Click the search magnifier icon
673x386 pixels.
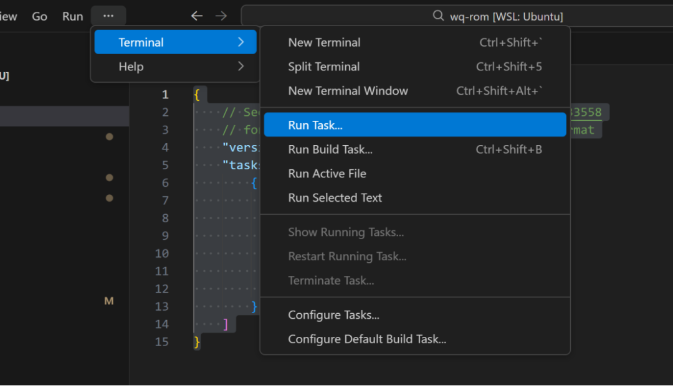pos(438,16)
